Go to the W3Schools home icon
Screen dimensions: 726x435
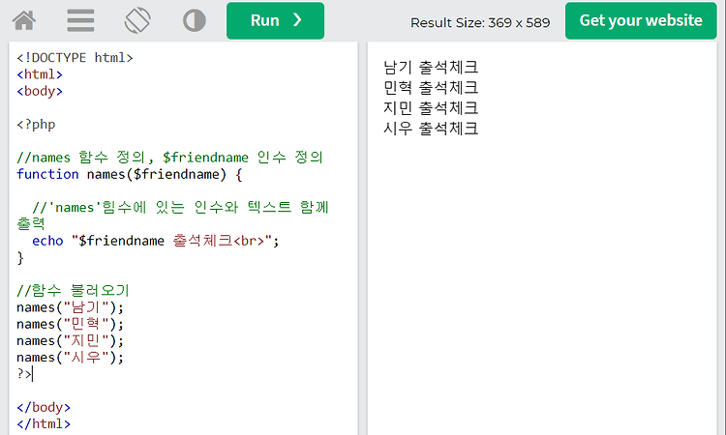[x=23, y=20]
